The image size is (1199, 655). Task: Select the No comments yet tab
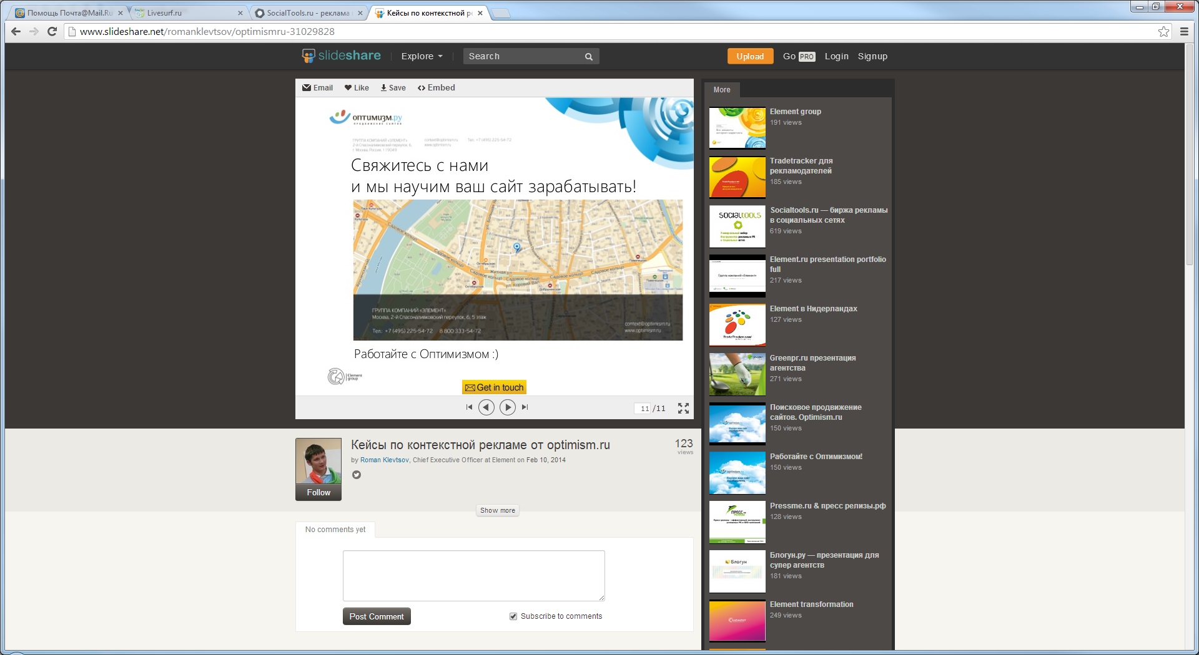(x=335, y=530)
